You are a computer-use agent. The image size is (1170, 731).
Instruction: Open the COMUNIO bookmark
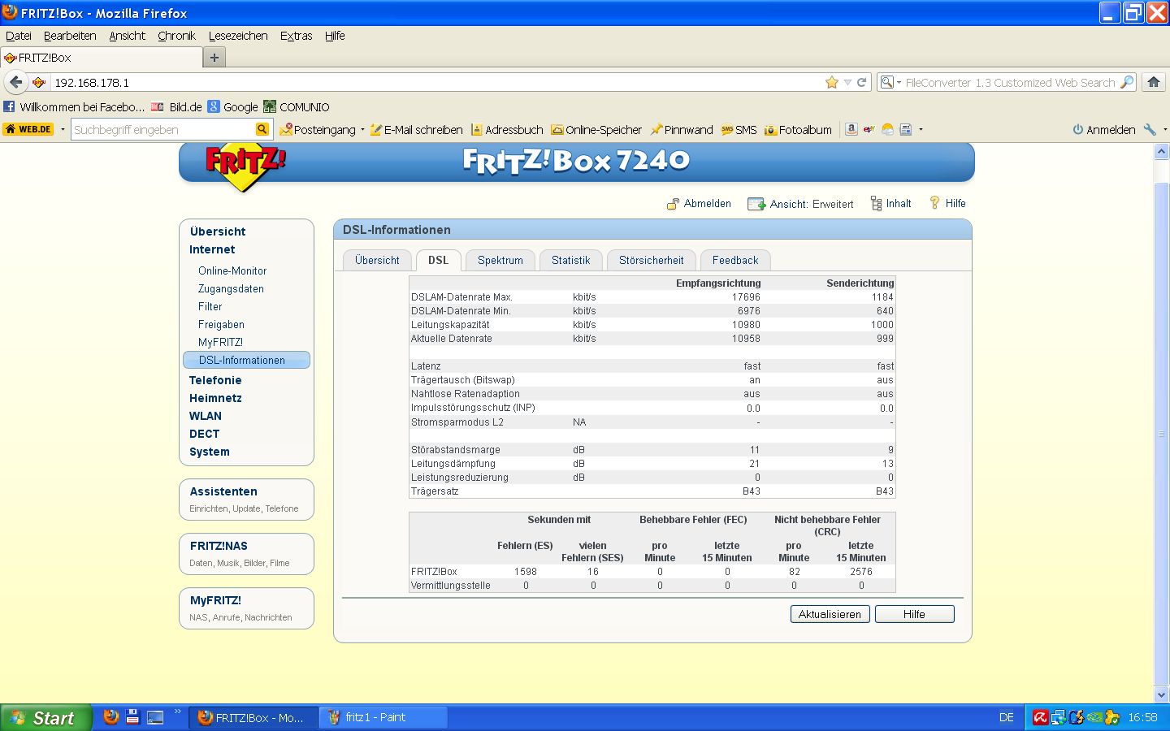pyautogui.click(x=297, y=106)
